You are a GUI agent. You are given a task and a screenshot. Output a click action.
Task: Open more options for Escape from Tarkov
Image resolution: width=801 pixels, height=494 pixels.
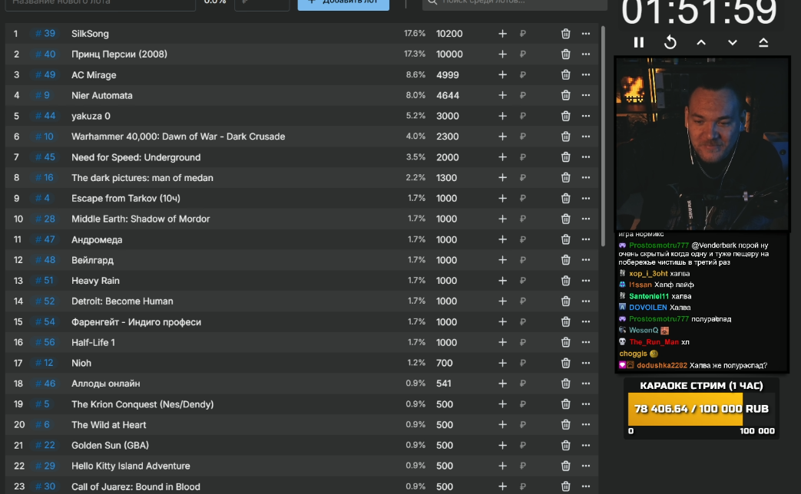click(586, 198)
